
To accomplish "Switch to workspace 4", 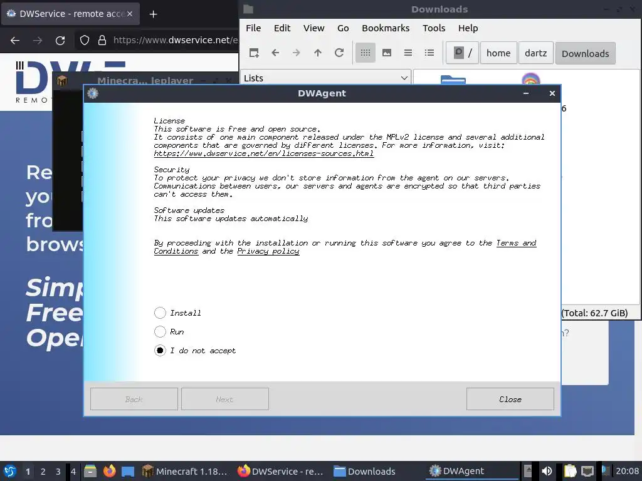I will coord(73,472).
